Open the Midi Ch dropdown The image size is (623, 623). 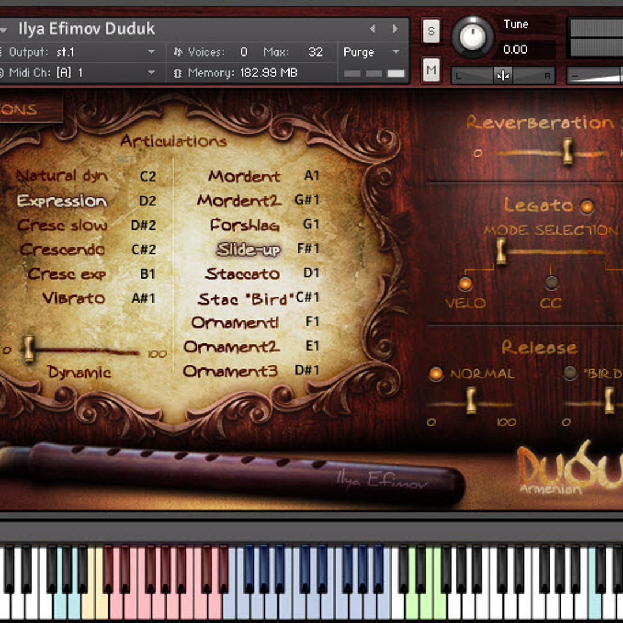152,73
